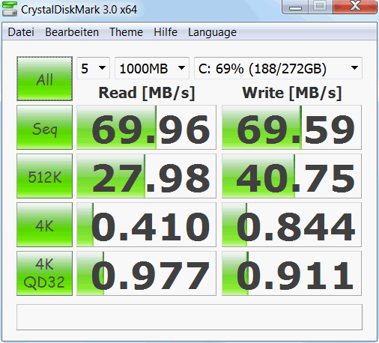Click the Seq read result 69.96
The width and height of the screenshot is (379, 343).
point(146,127)
